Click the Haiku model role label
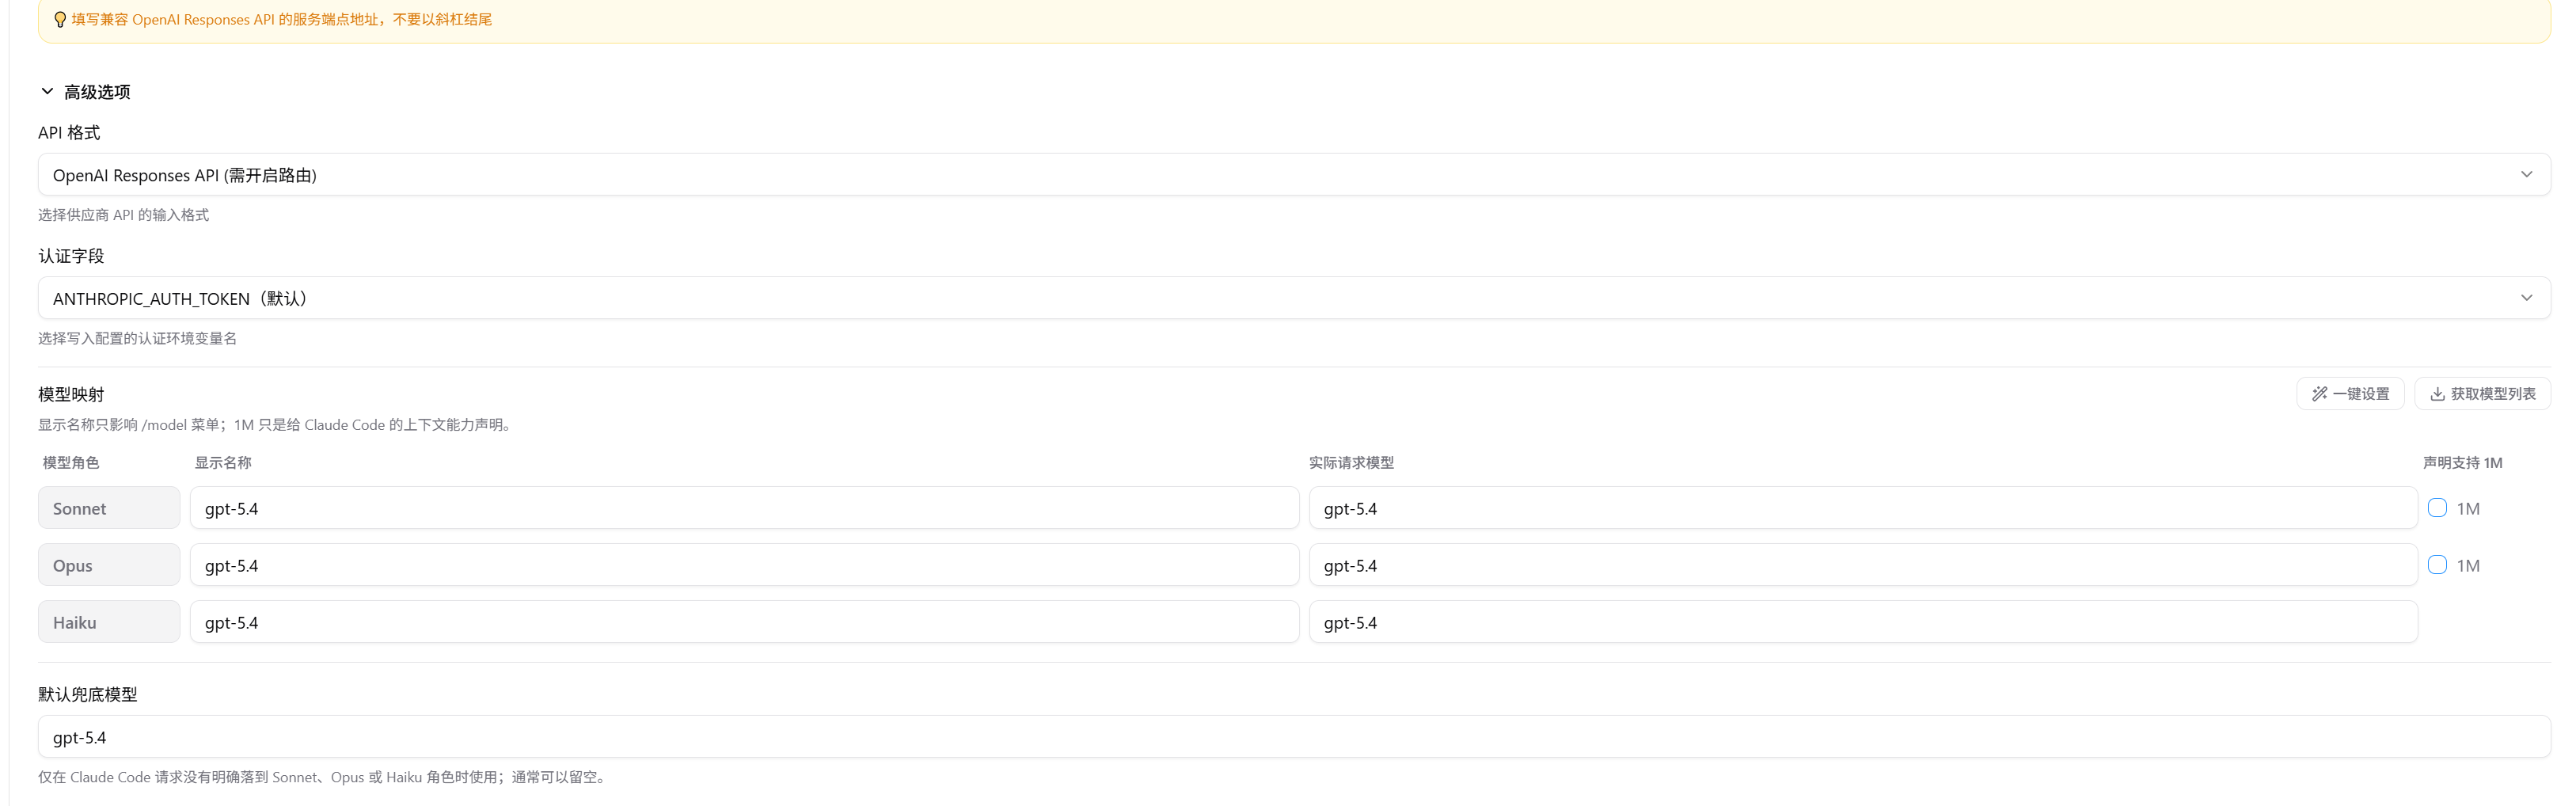 [109, 622]
